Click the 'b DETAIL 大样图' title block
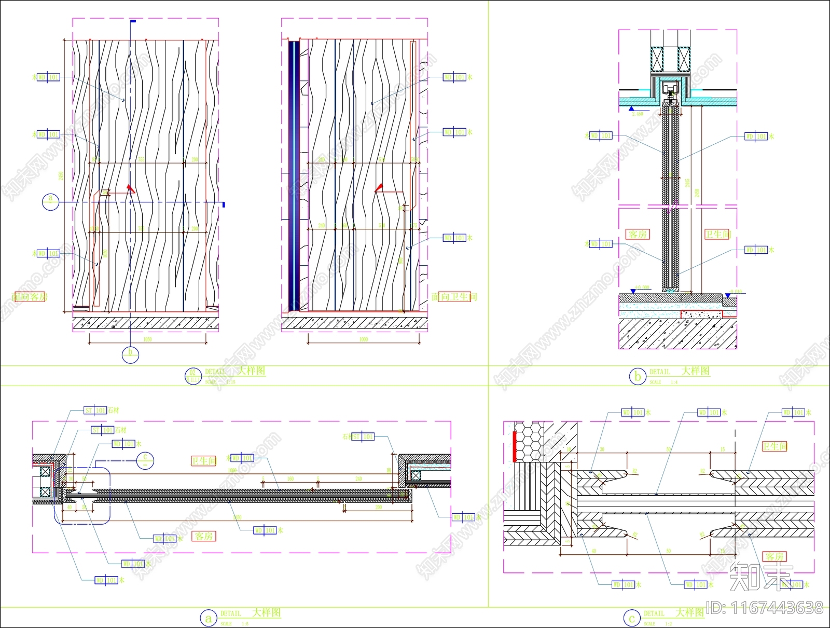 point(670,375)
